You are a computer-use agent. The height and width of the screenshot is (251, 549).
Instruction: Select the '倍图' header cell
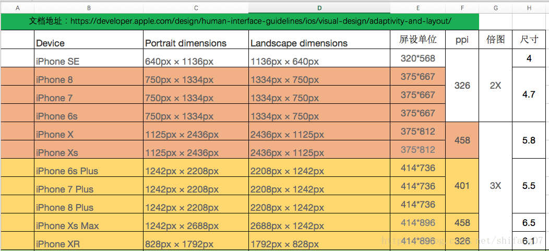click(x=495, y=40)
